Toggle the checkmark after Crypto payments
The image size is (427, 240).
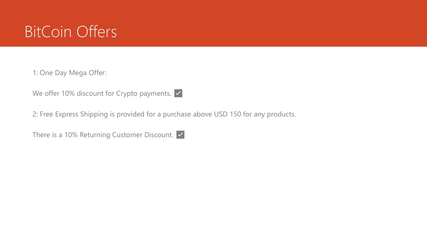tap(178, 93)
